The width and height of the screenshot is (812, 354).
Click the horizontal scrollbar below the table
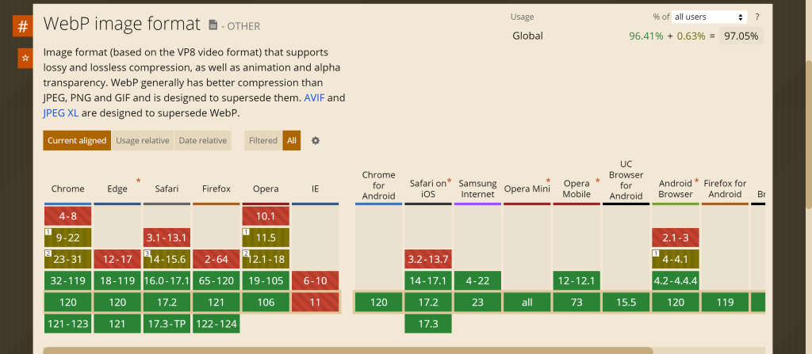[347, 349]
